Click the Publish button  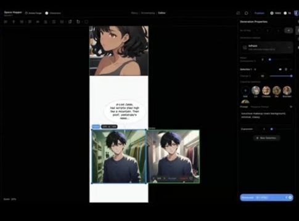tap(260, 13)
